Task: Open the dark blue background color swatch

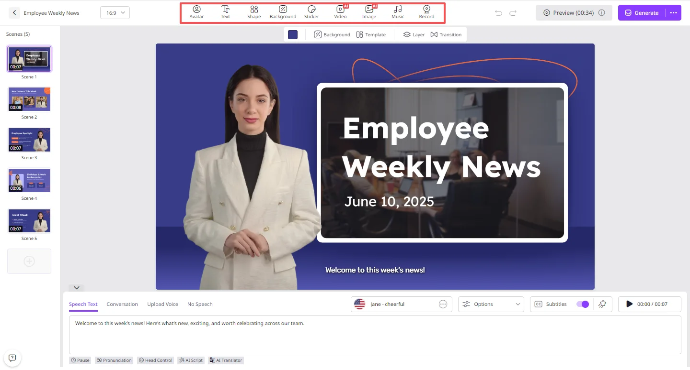Action: tap(293, 34)
